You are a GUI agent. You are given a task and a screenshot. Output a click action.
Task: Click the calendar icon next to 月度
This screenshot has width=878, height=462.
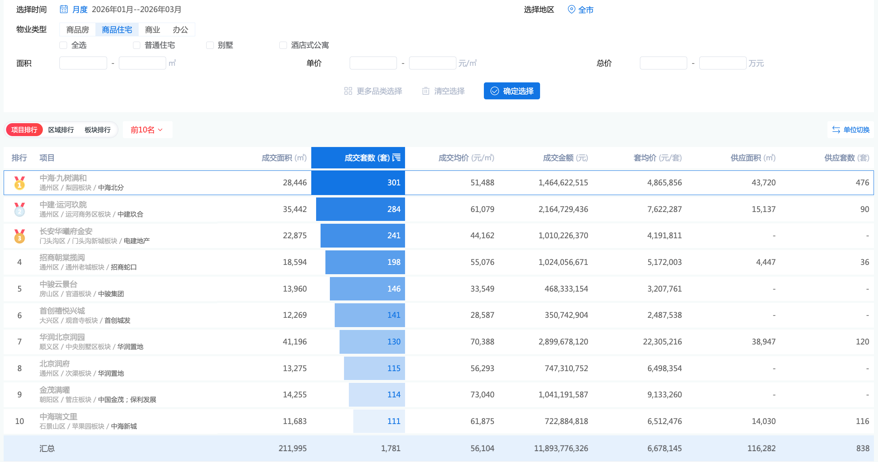[x=64, y=9]
